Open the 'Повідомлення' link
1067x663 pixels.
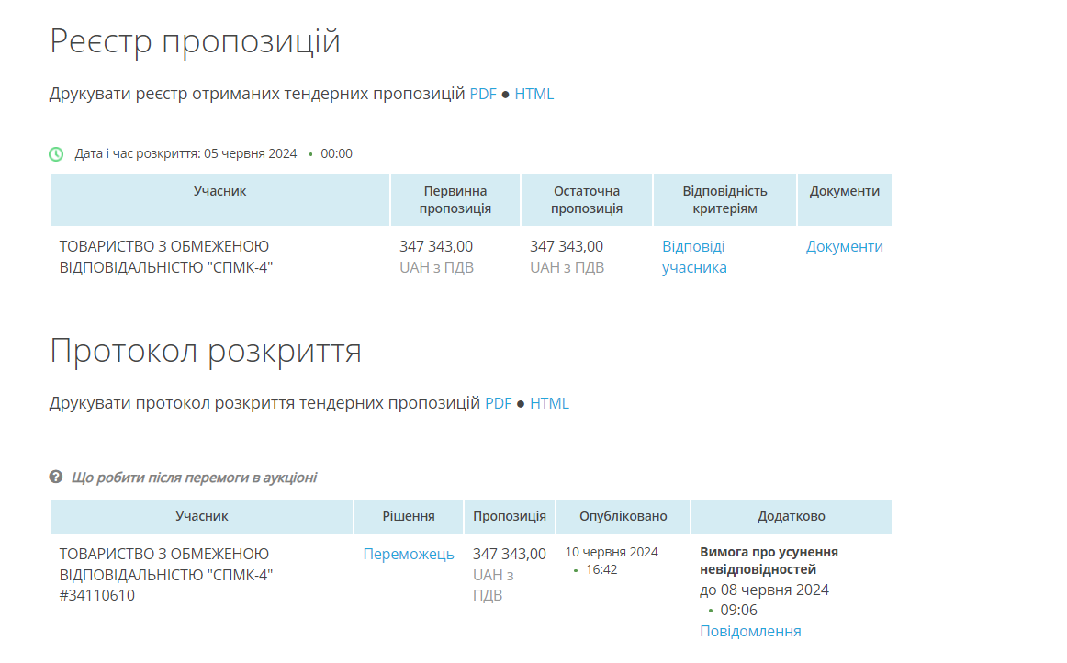750,631
